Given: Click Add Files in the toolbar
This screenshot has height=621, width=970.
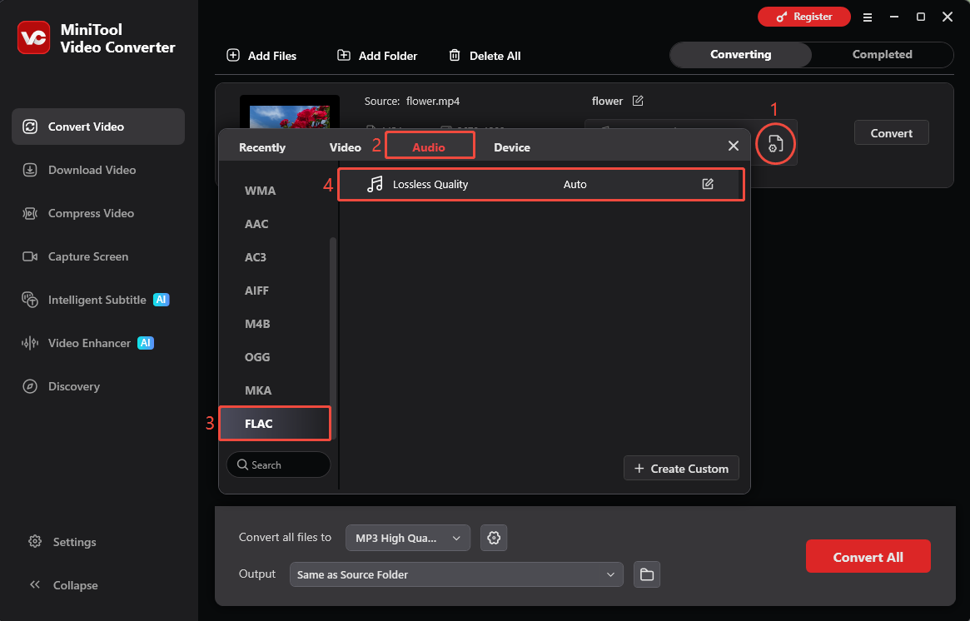Looking at the screenshot, I should [x=261, y=56].
